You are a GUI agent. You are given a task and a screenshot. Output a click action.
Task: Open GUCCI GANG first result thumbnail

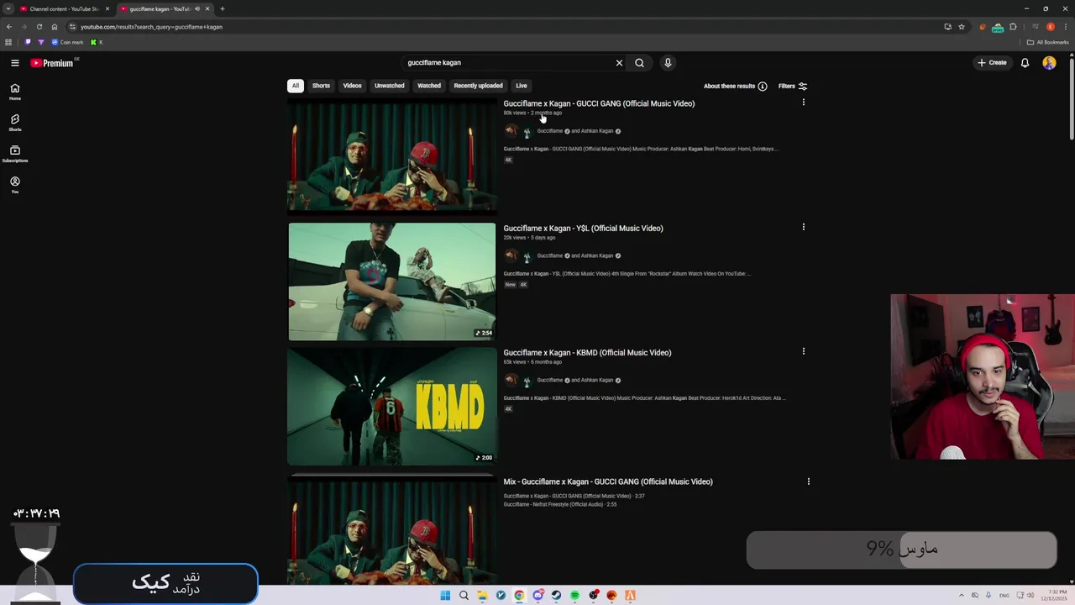pyautogui.click(x=392, y=156)
